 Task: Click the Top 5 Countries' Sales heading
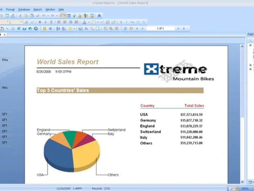tap(63, 90)
